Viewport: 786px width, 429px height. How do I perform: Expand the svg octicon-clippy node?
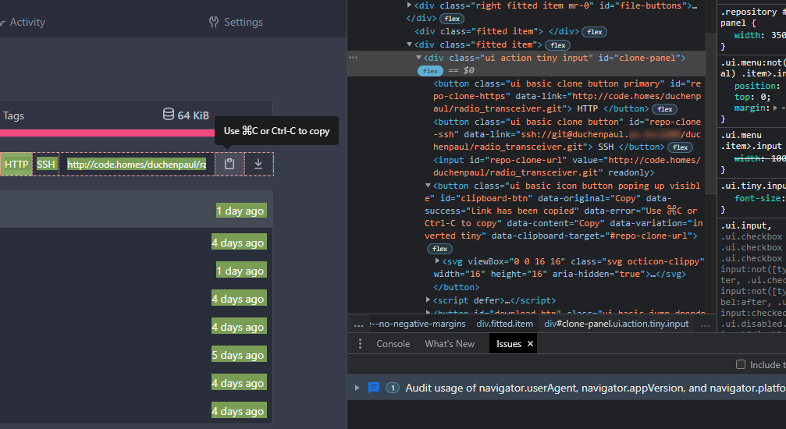pos(437,261)
